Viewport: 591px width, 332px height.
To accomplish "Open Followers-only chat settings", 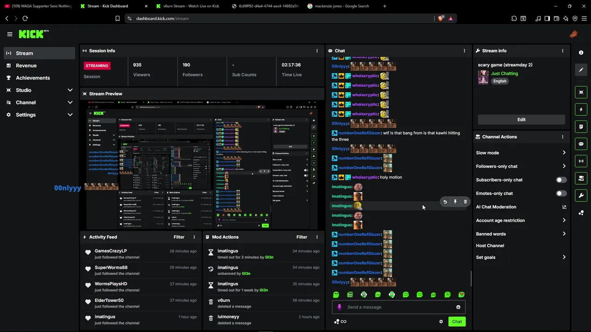I will pos(521,166).
